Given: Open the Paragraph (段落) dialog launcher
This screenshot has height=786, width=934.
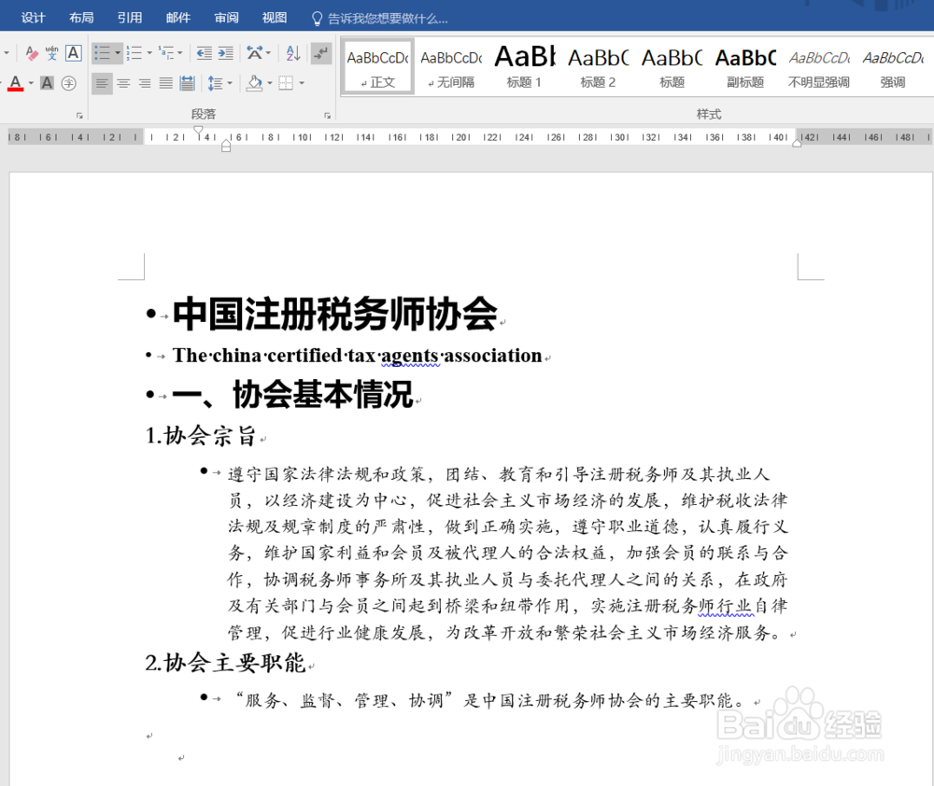Looking at the screenshot, I should [327, 116].
